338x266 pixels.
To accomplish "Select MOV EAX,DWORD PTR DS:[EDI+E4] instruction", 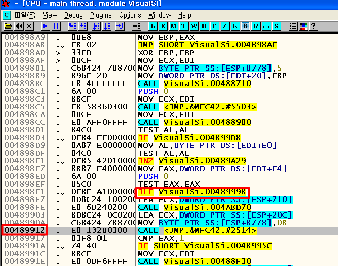I will 212,169.
